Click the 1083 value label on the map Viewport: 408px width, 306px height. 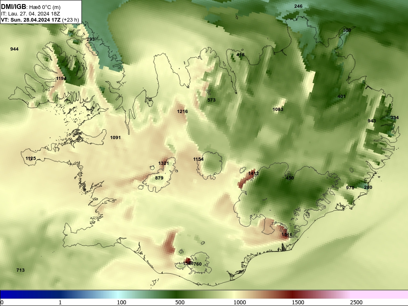tap(278, 109)
